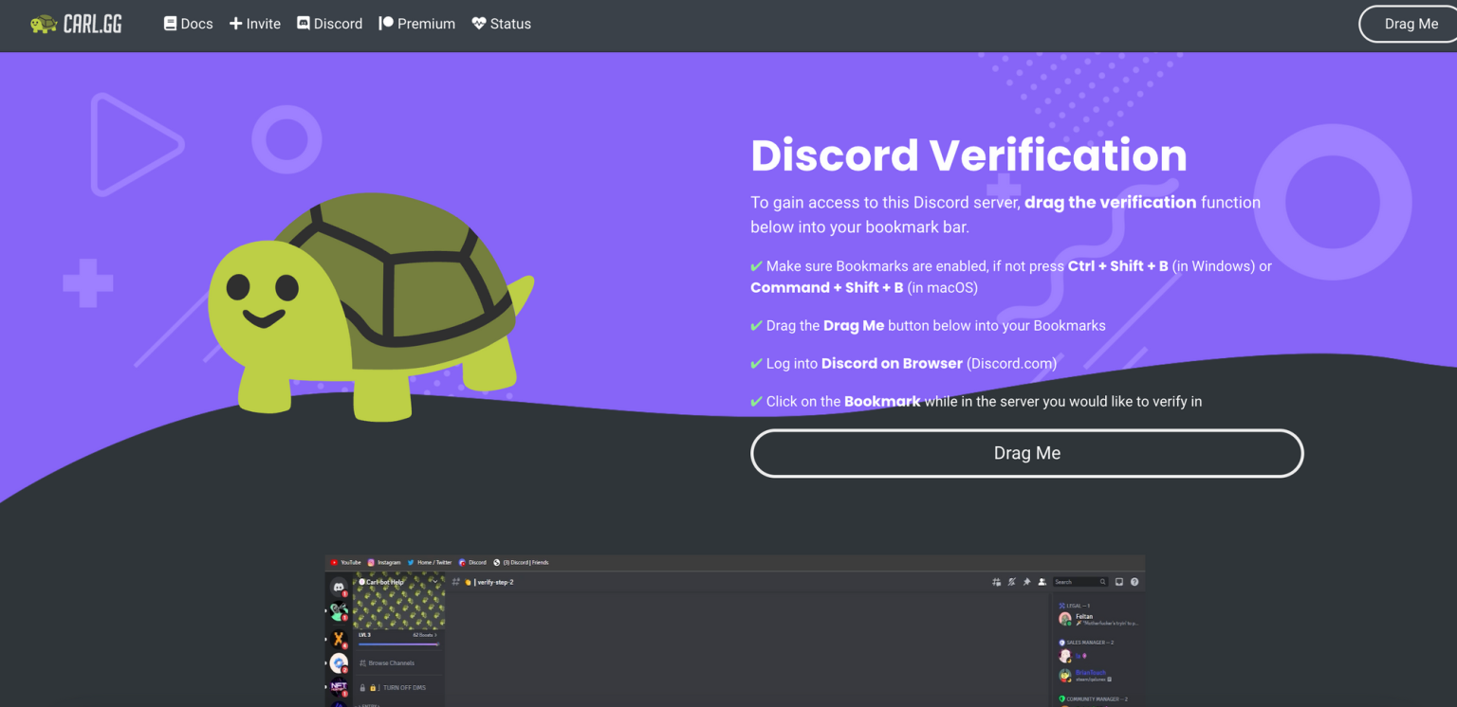The height and width of the screenshot is (707, 1457).
Task: Click the pinned messages pin icon
Action: click(1026, 582)
